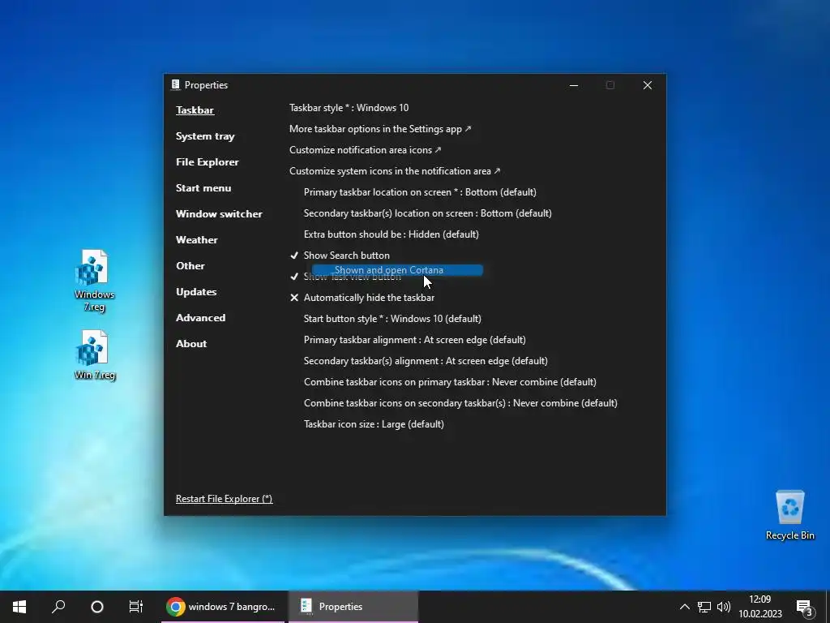Minimize the Properties window
The image size is (830, 623).
click(x=574, y=85)
